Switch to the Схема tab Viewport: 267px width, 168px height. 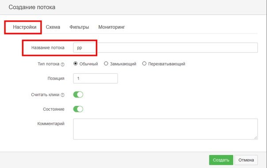pos(53,27)
